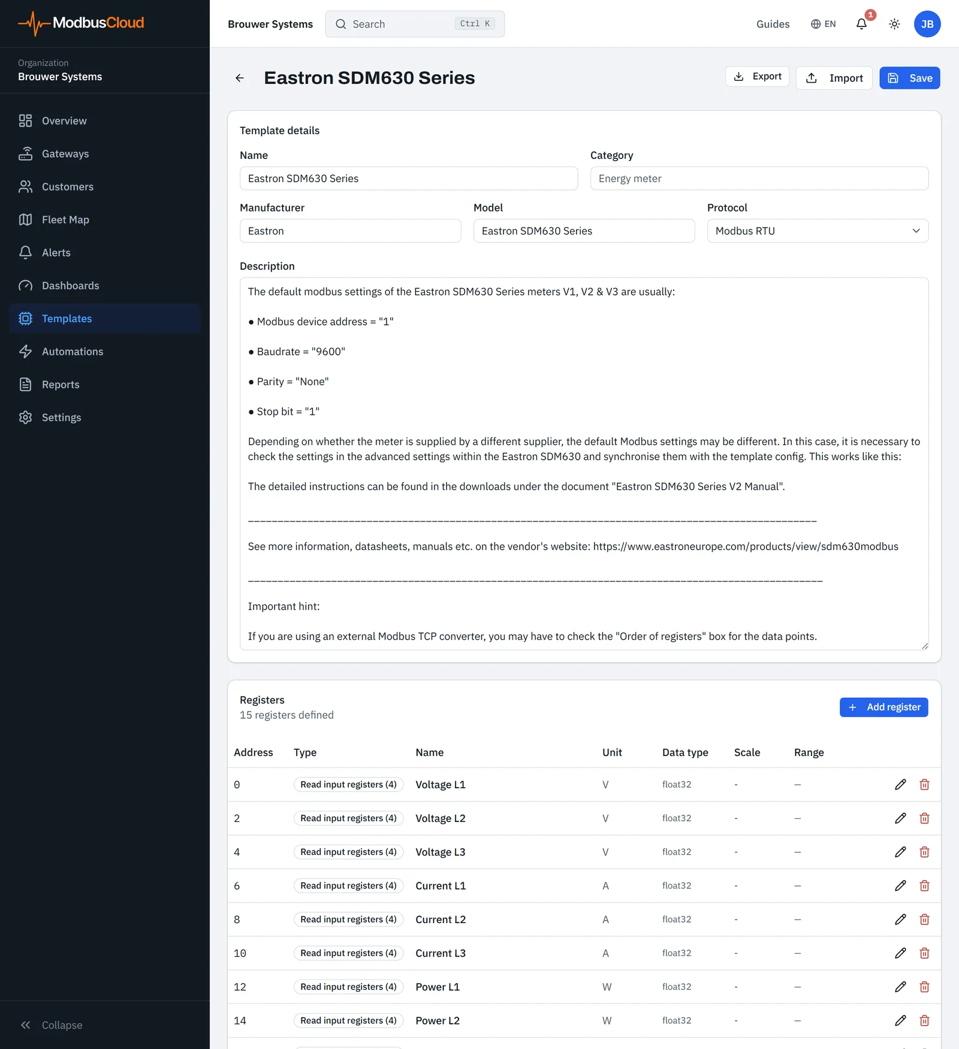Image resolution: width=959 pixels, height=1049 pixels.
Task: Open the Guides link
Action: point(773,24)
